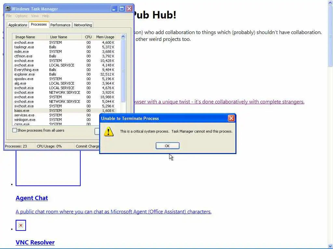Click the CPU Usage: 0% status entry
The width and height of the screenshot is (333, 249).
click(x=55, y=146)
